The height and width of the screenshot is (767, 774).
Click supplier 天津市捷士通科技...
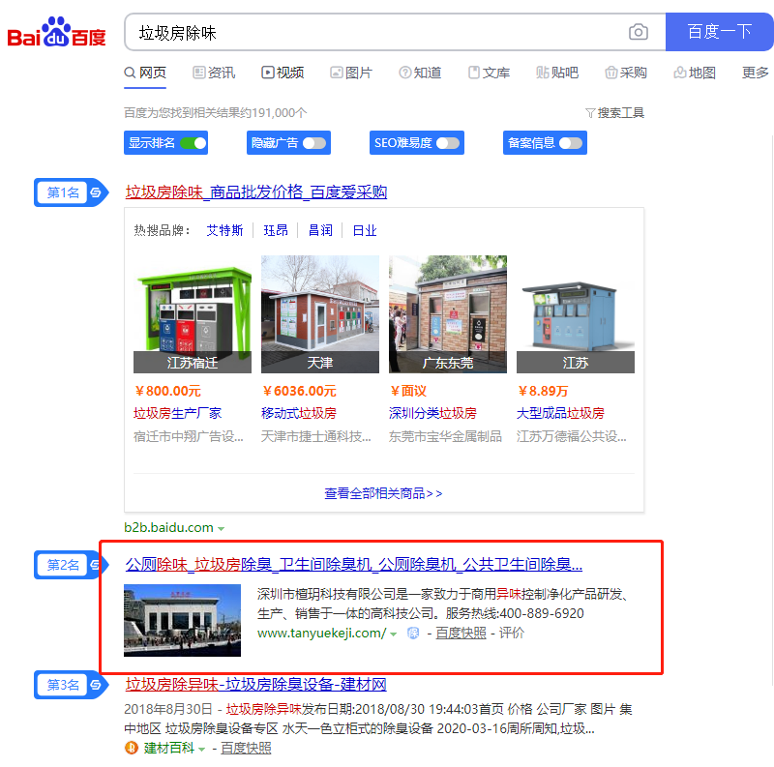pyautogui.click(x=316, y=436)
